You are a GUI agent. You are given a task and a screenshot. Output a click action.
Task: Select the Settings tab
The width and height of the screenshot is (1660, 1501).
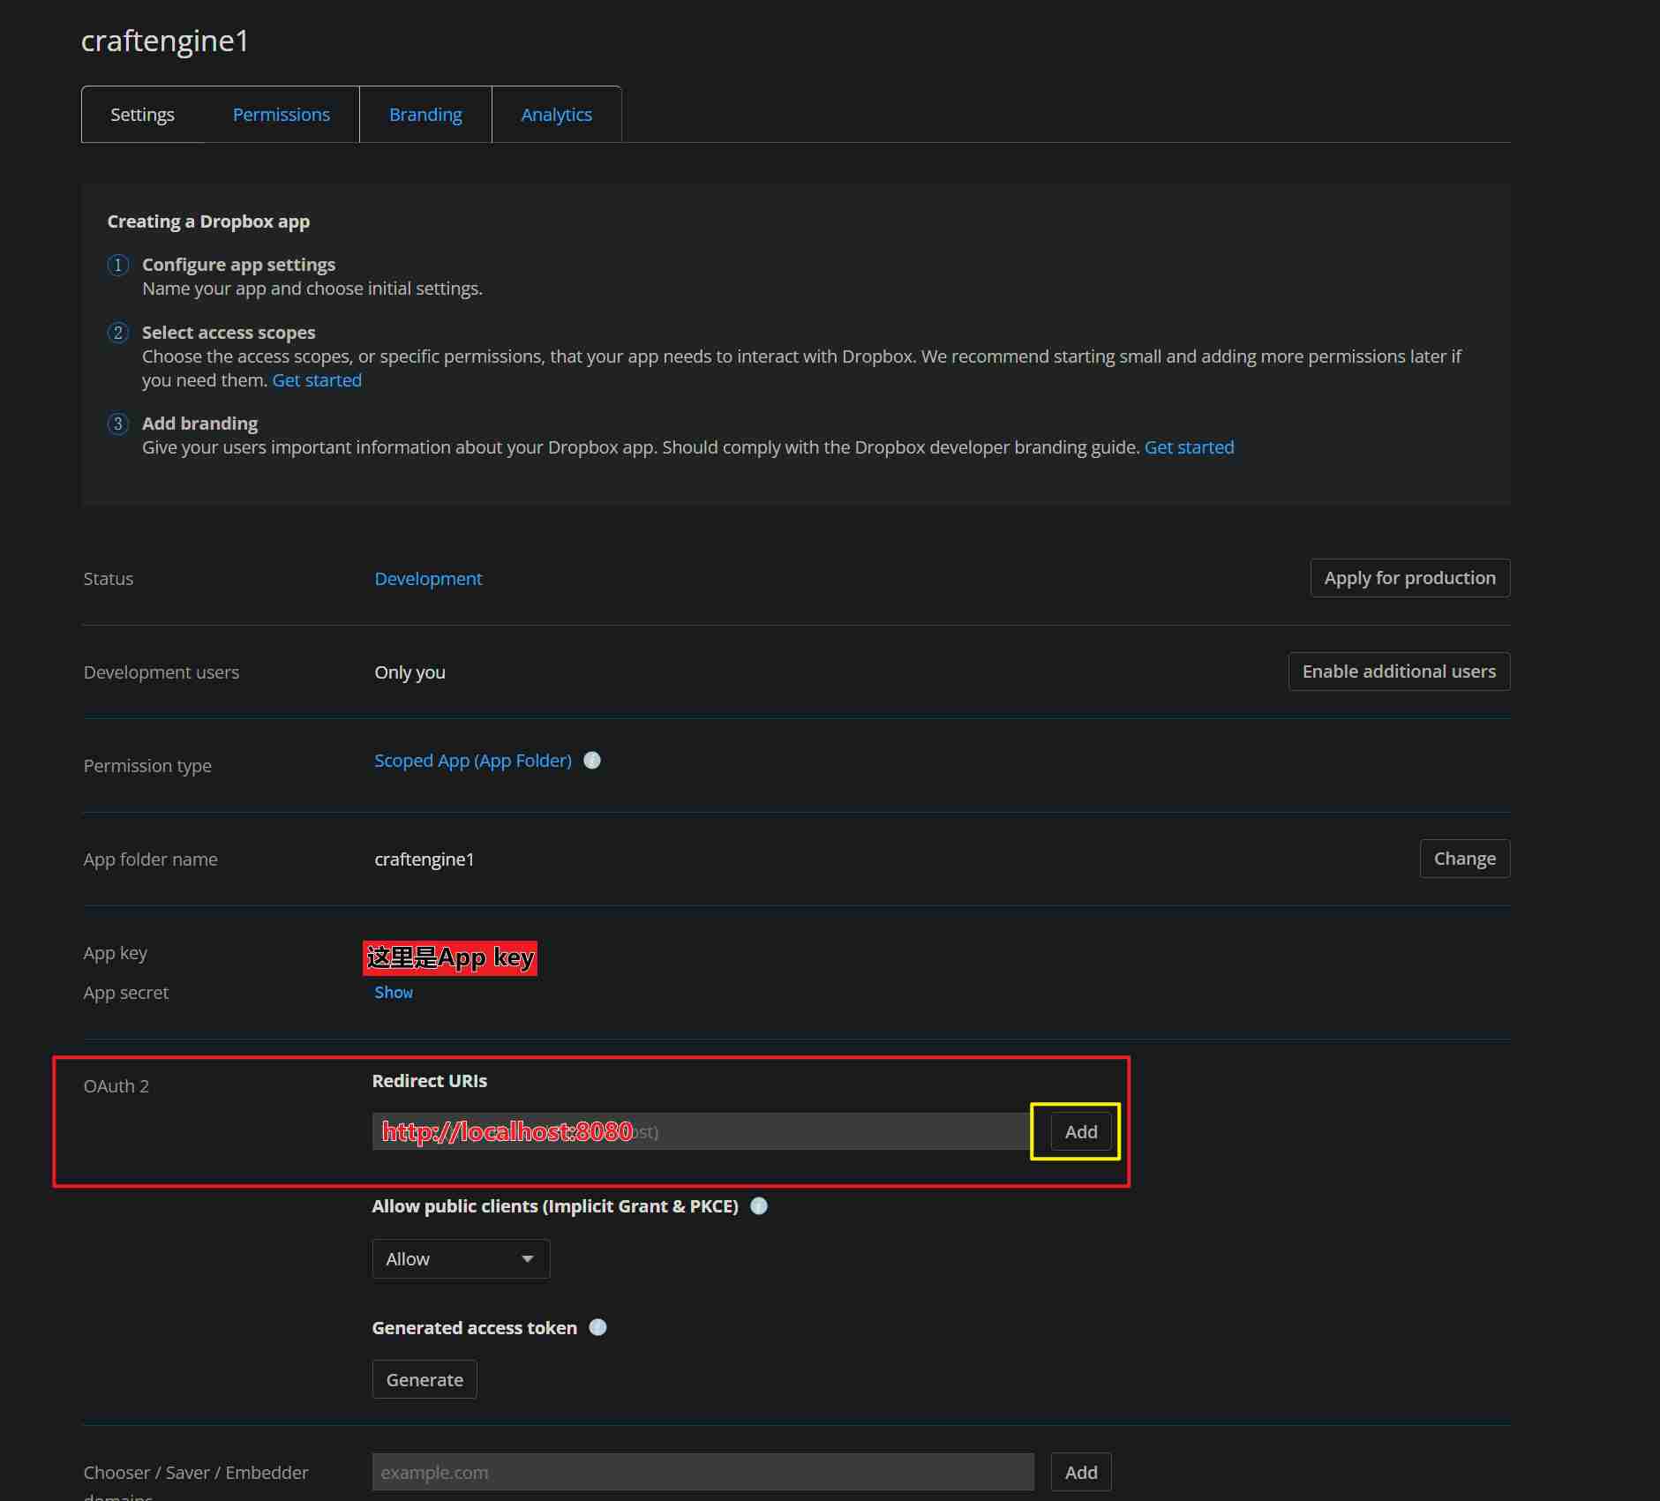click(x=142, y=115)
